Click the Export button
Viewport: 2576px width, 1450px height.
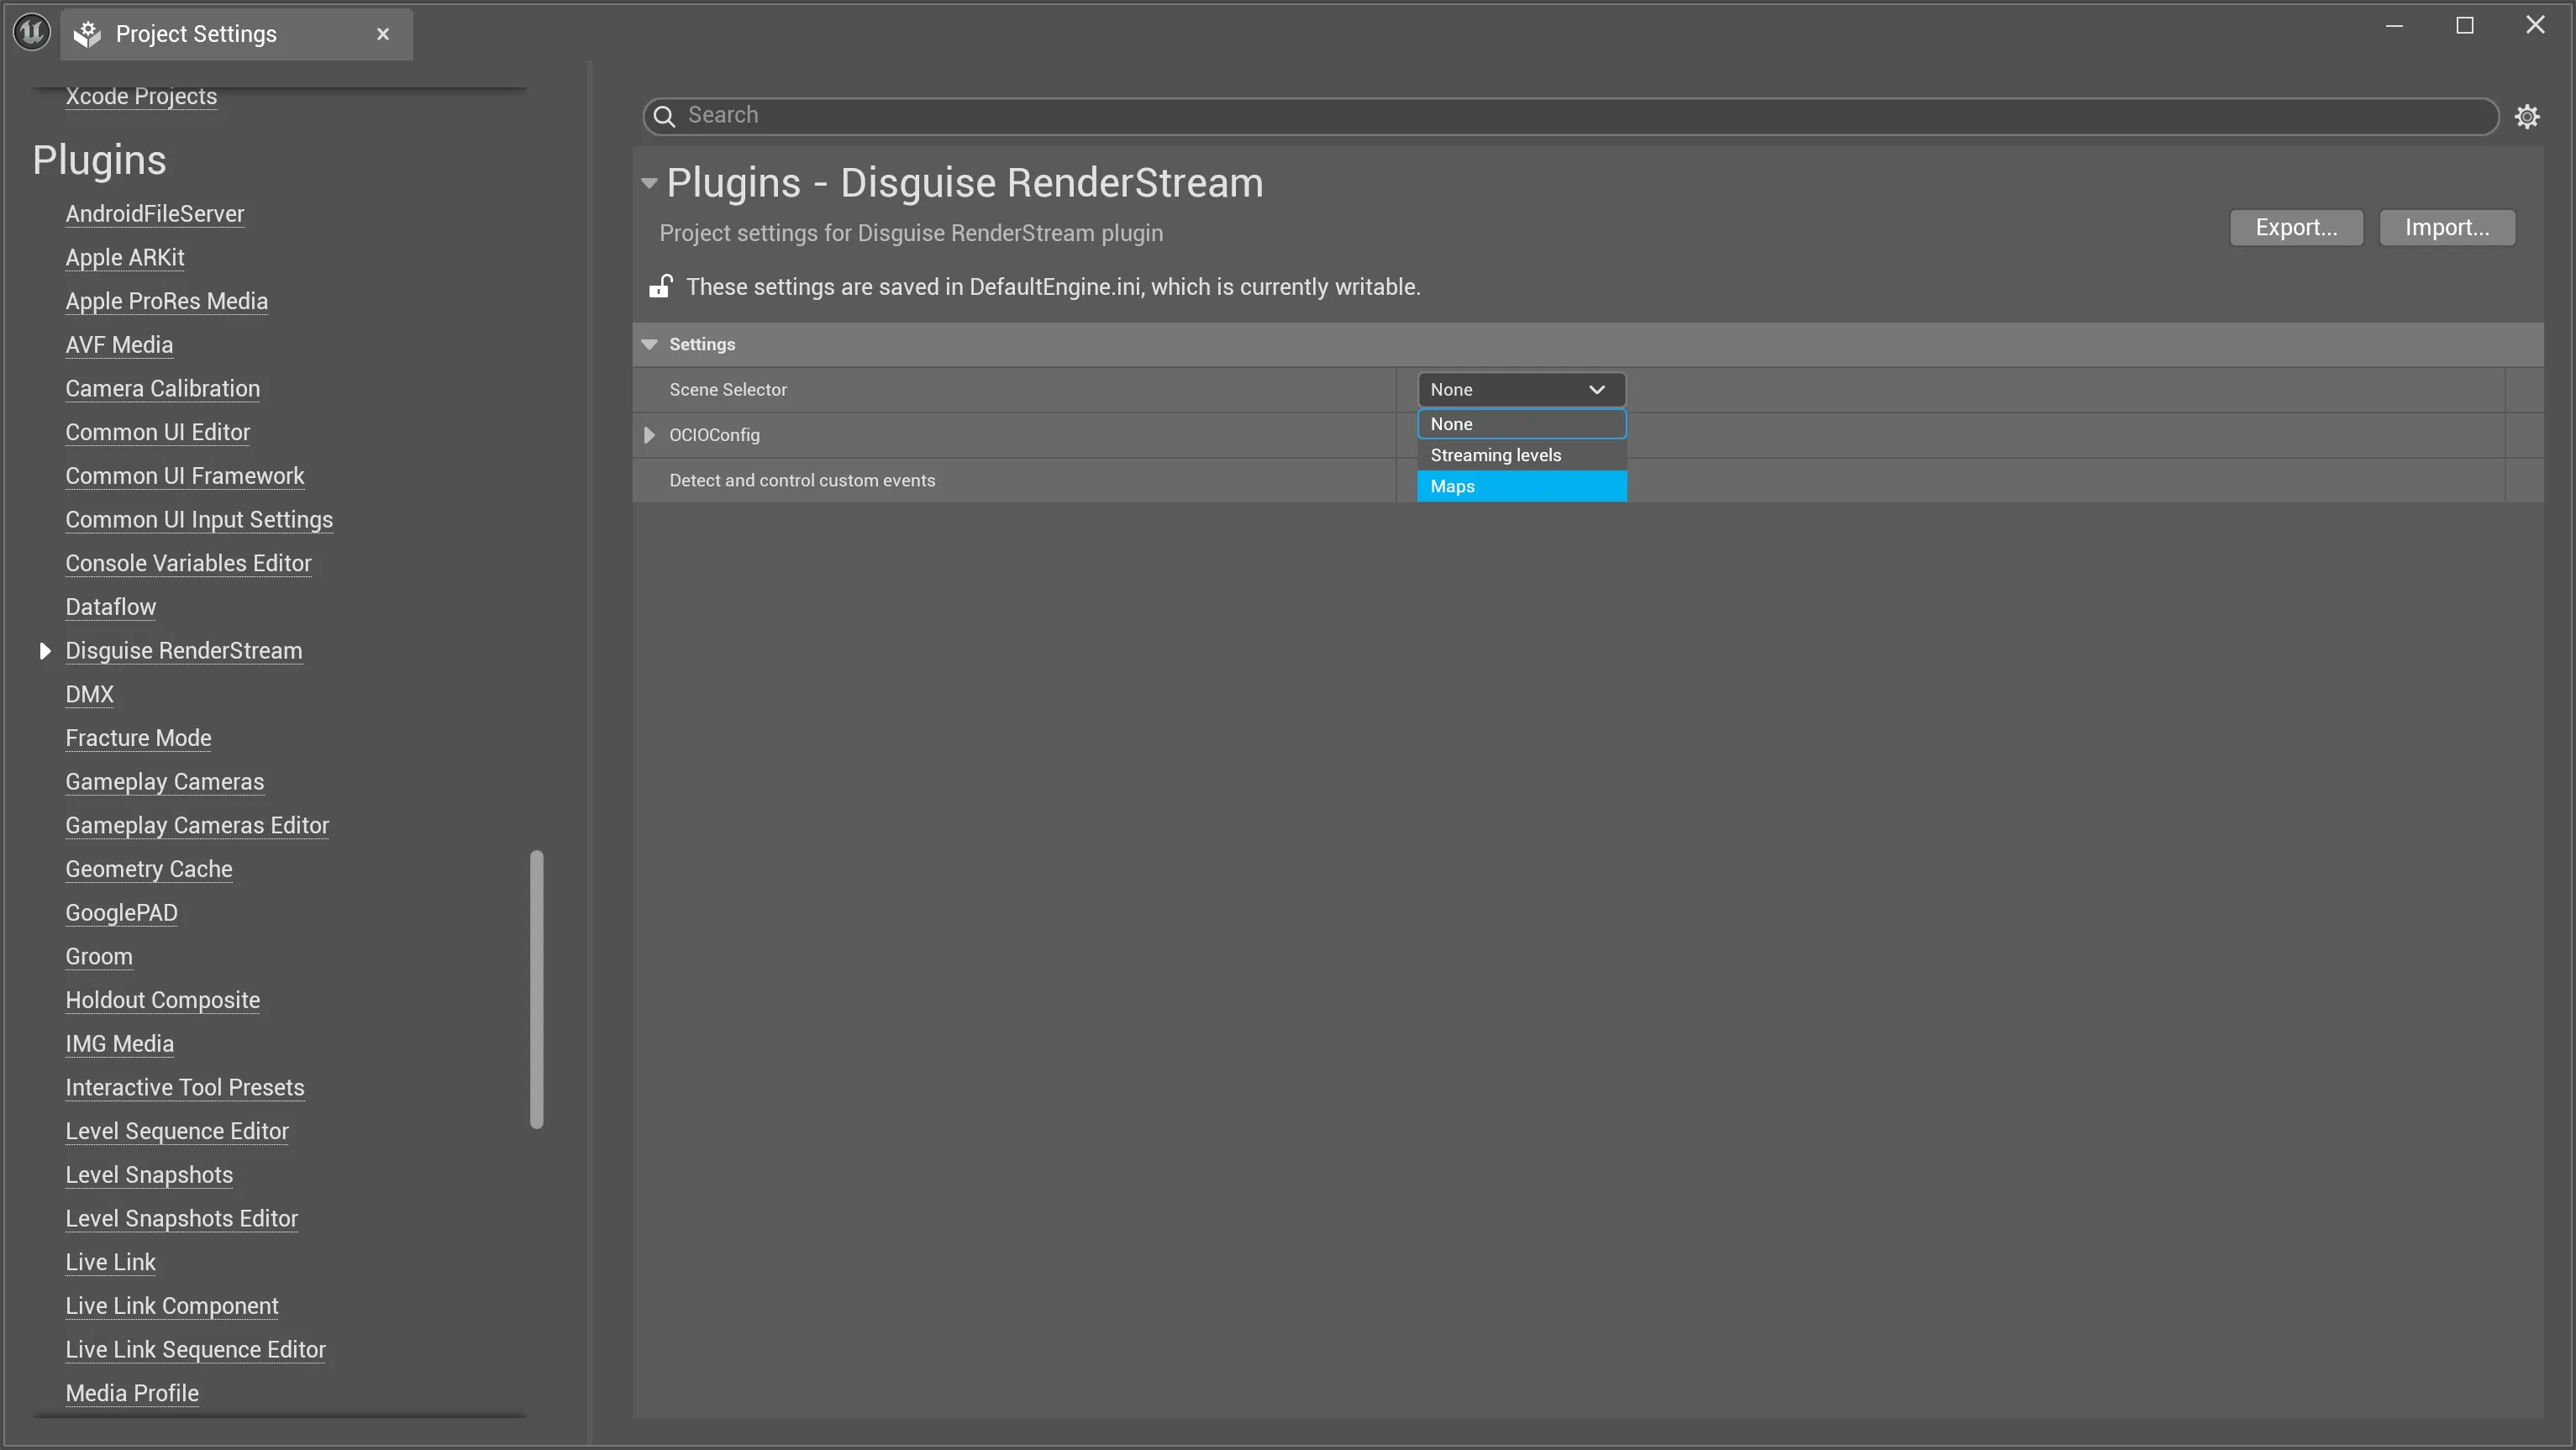pyautogui.click(x=2296, y=227)
